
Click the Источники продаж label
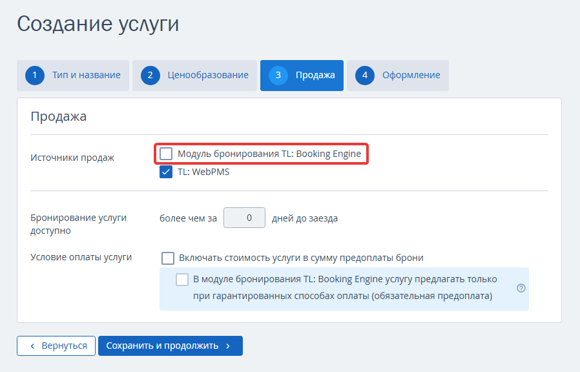click(x=72, y=158)
